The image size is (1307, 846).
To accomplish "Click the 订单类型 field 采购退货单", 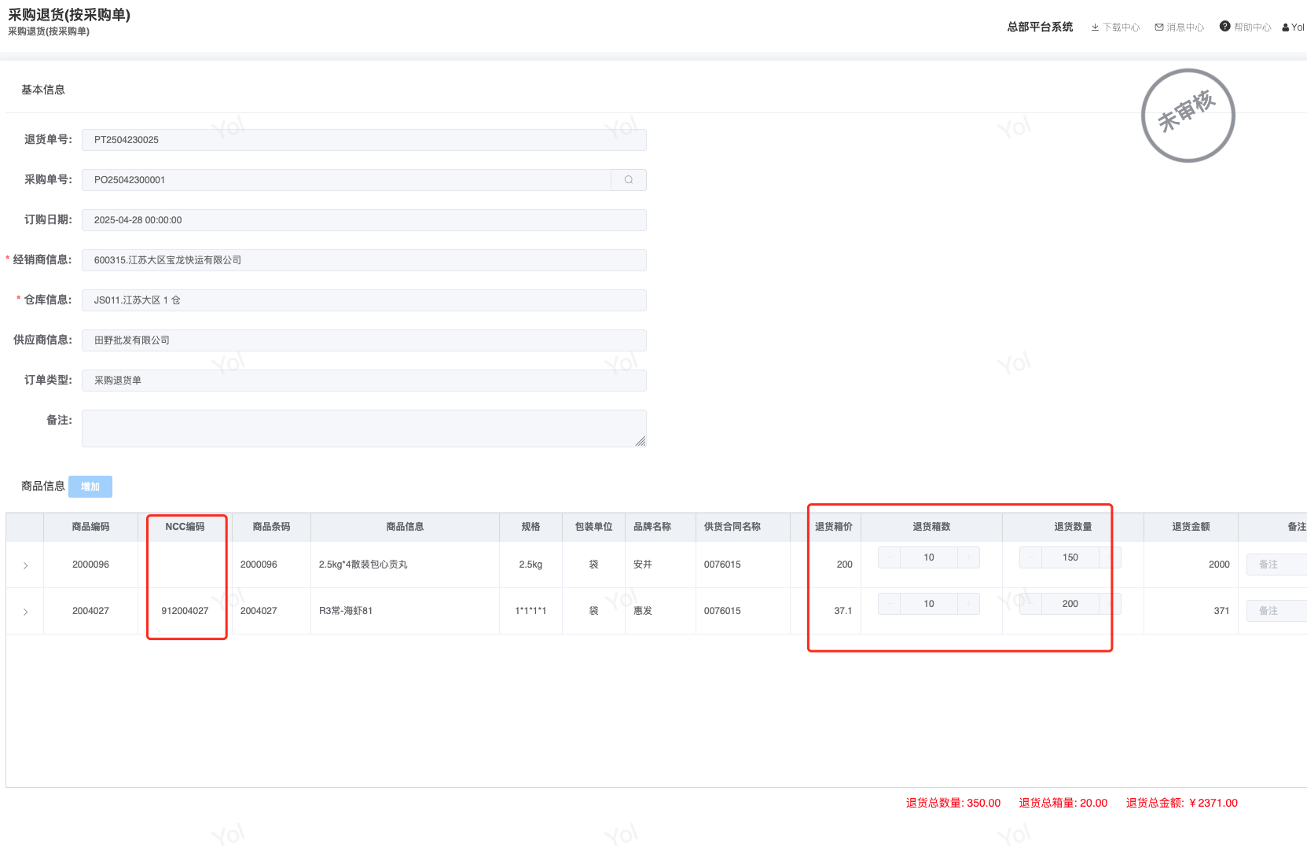I will (364, 381).
